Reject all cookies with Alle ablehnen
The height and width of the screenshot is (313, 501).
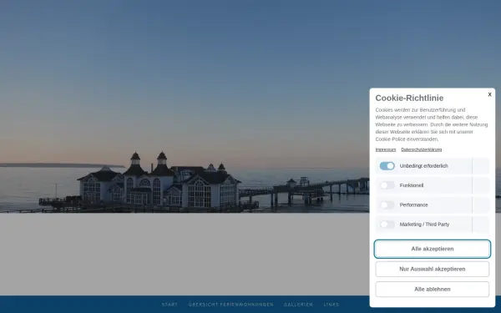(x=433, y=290)
